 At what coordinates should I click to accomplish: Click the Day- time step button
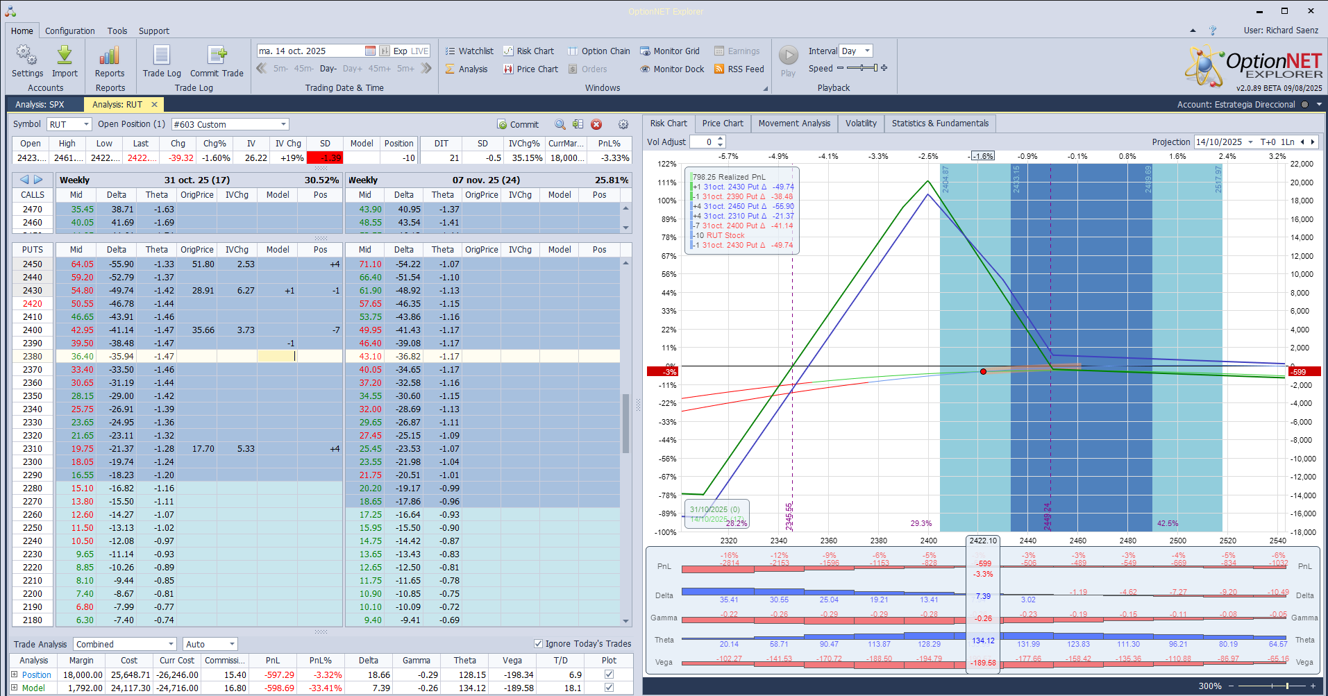[328, 69]
